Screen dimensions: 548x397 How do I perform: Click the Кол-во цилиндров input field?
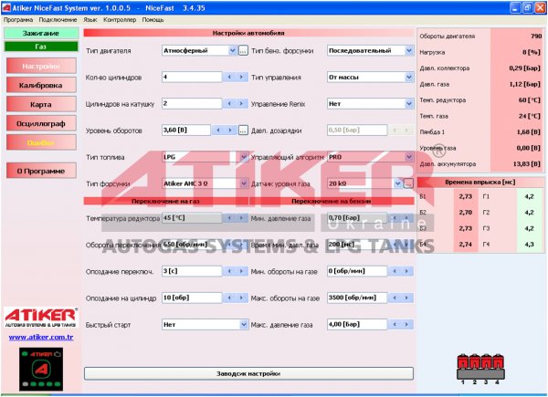tap(192, 77)
